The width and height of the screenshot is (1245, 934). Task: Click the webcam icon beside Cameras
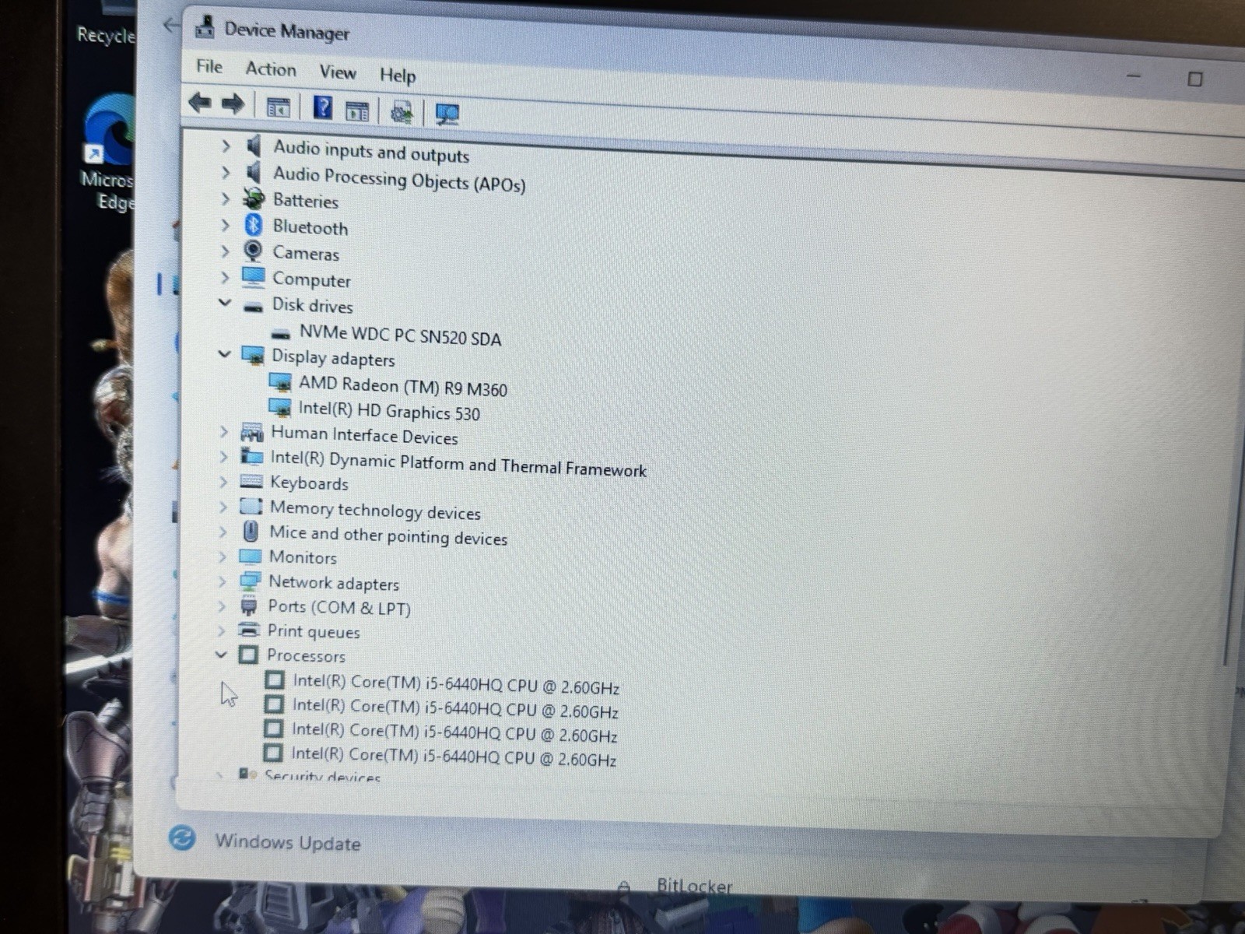tap(252, 251)
